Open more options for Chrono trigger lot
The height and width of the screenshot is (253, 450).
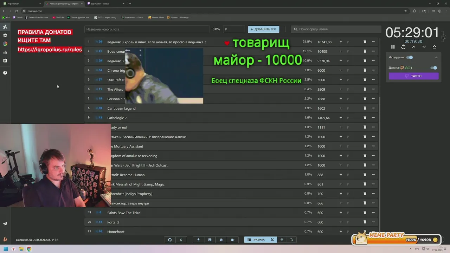[x=374, y=70]
